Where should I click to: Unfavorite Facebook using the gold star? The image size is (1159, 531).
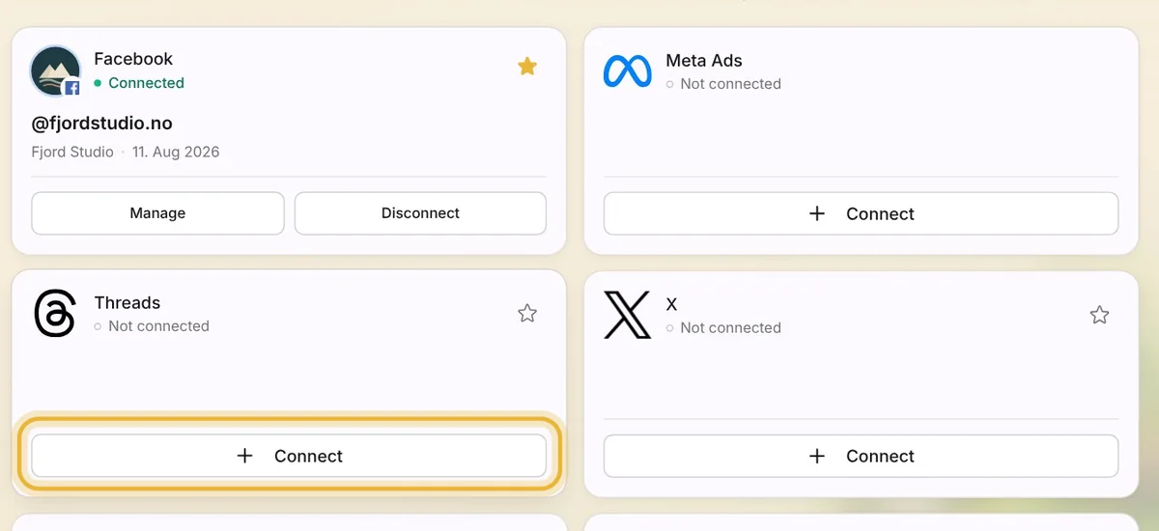(526, 66)
